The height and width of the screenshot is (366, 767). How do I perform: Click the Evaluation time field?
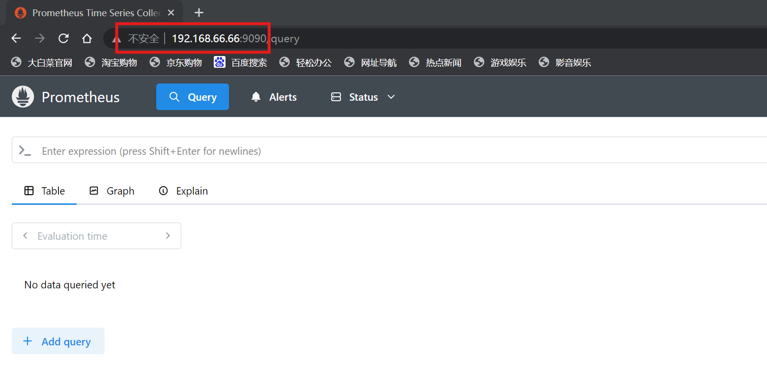96,236
